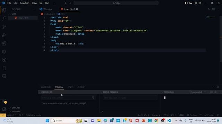Click the filter funnel in Comments
The height and width of the screenshot is (124, 222).
93,98
